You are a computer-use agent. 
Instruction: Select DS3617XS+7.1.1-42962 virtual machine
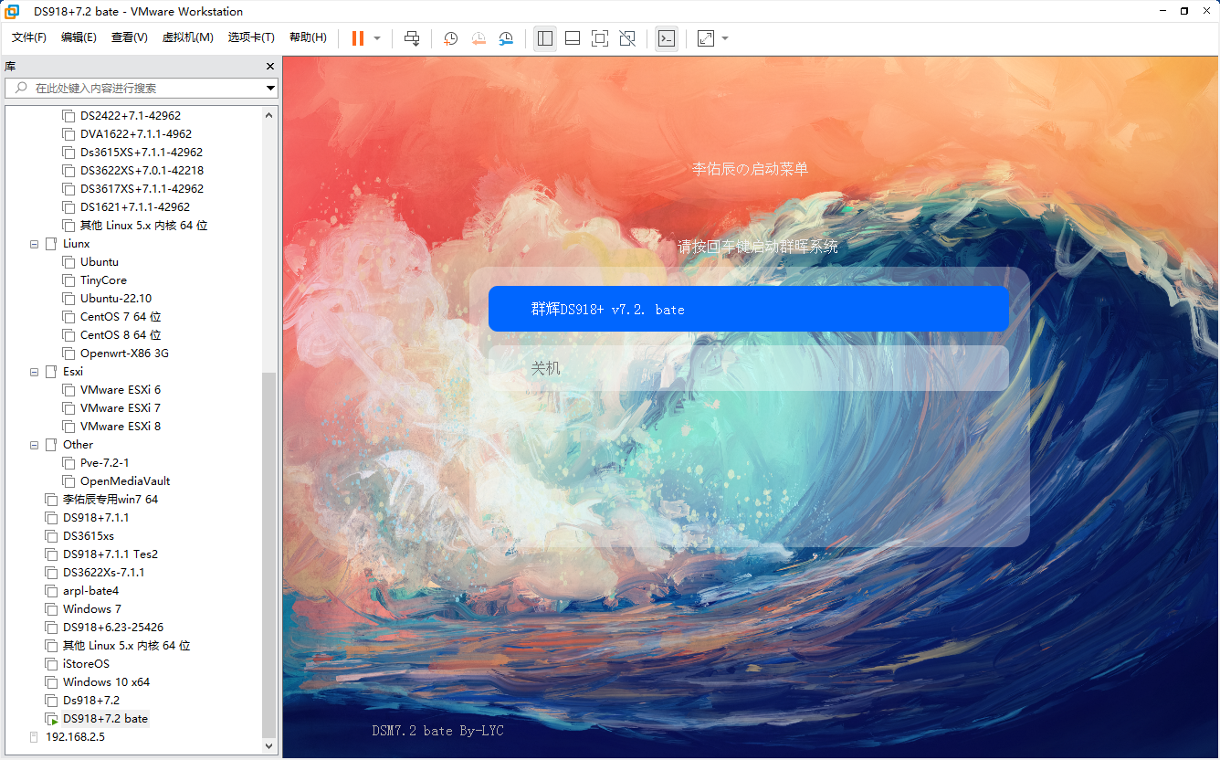tap(142, 189)
